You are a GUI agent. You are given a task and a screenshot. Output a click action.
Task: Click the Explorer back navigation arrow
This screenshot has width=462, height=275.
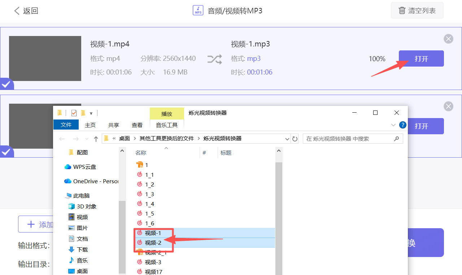(x=62, y=139)
